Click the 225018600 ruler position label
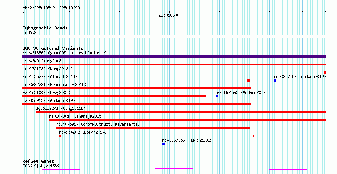This screenshot has height=174, width=337. click(169, 15)
